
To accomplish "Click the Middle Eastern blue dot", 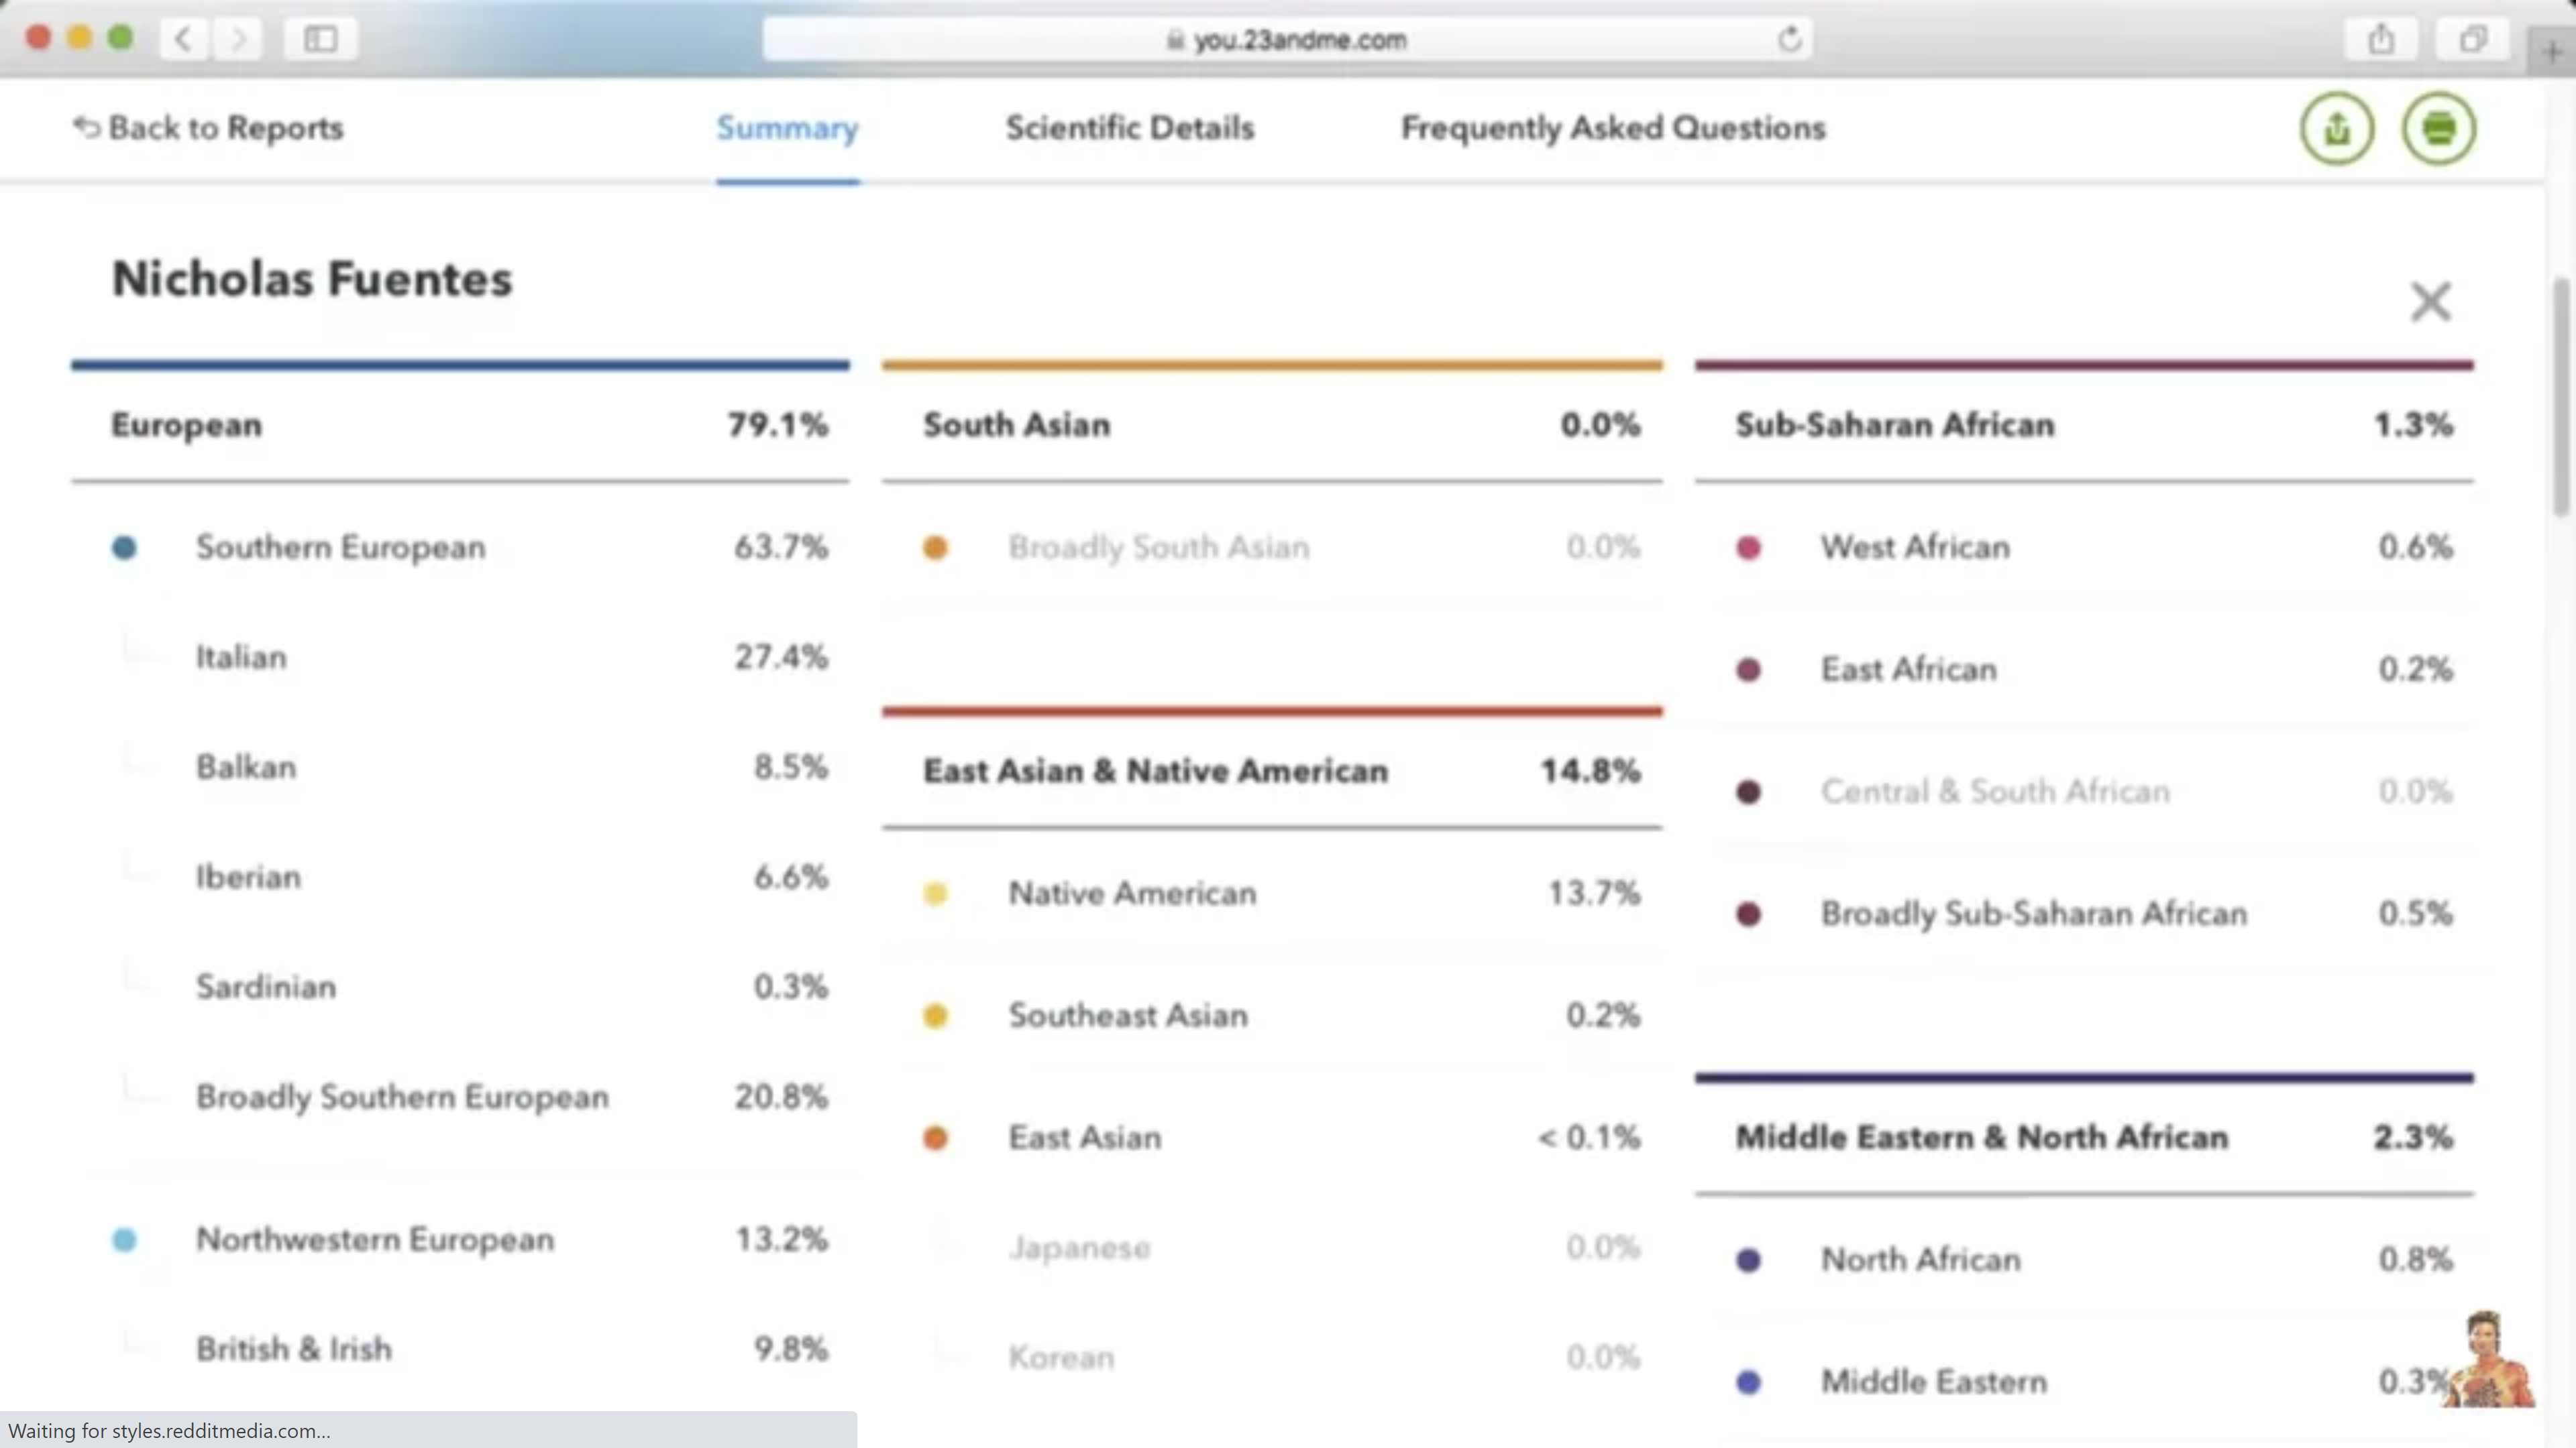I will (1748, 1382).
